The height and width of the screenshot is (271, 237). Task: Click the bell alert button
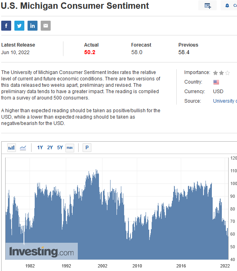[x=229, y=6]
